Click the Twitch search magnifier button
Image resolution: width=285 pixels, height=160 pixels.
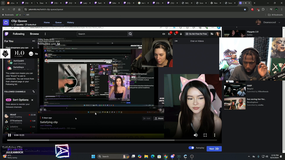(x=130, y=34)
